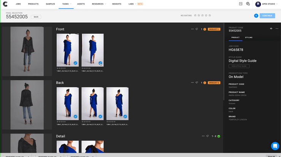
Task: Go to the Insights menu item
Action: (x=117, y=4)
